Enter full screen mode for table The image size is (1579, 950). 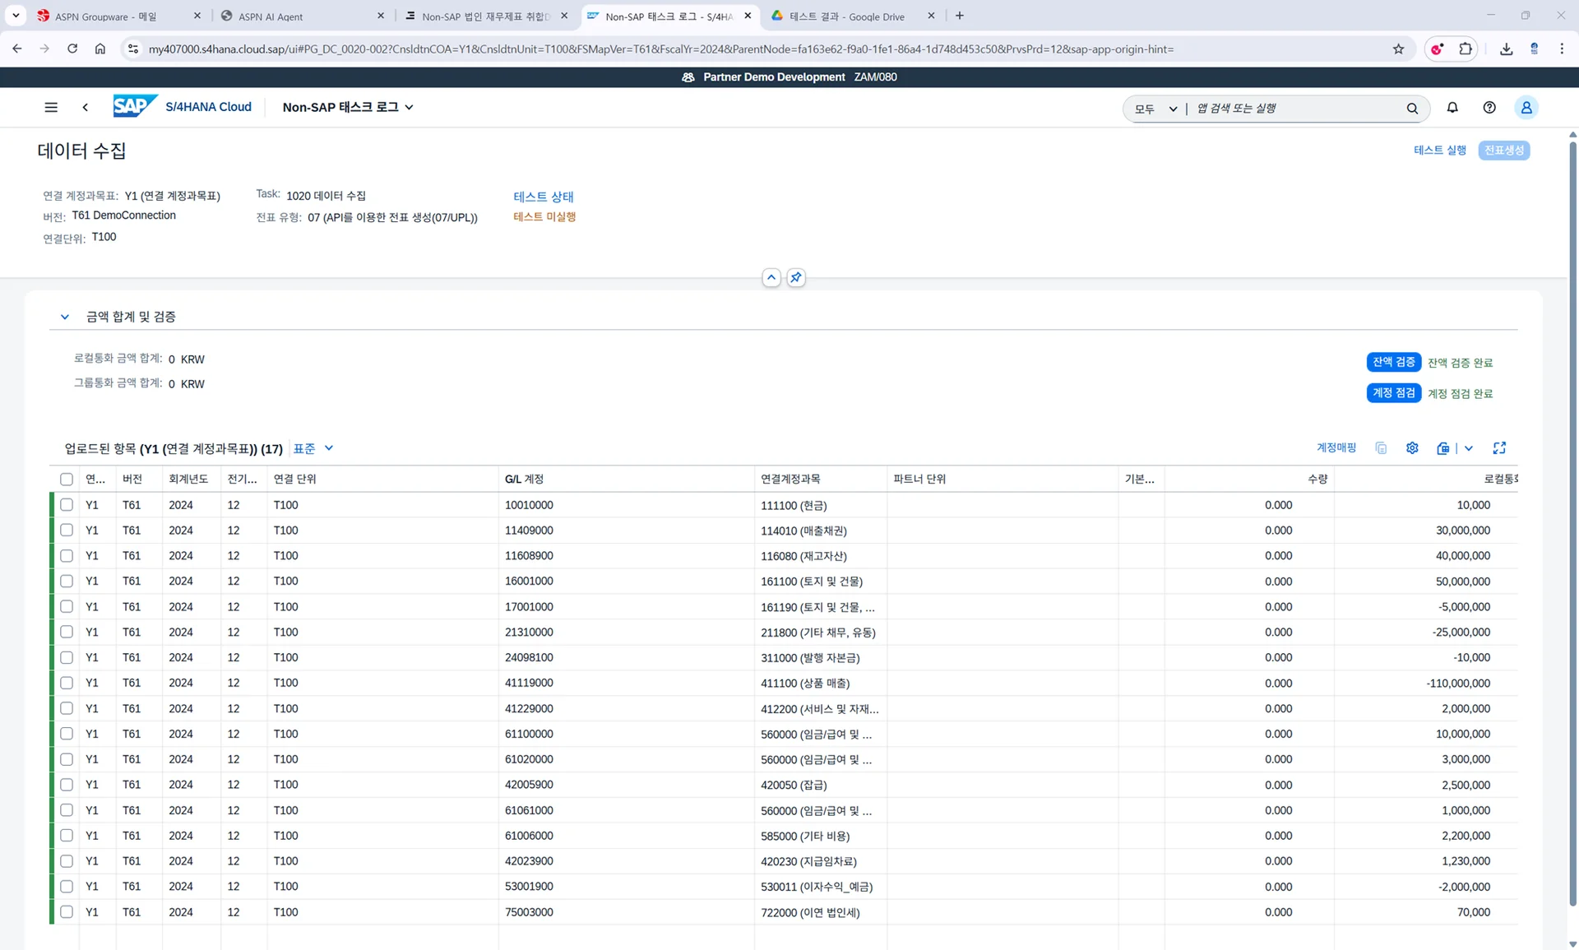click(1499, 448)
